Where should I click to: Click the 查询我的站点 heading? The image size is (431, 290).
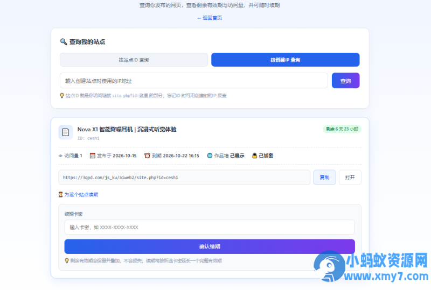(87, 42)
